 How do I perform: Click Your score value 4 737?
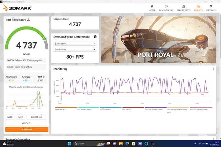point(11,80)
